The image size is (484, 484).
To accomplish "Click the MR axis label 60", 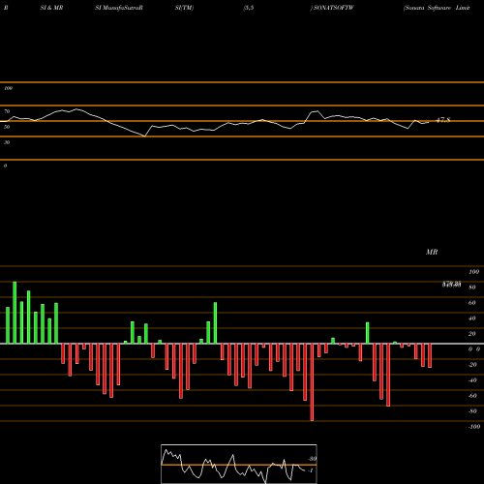I will pos(472,303).
